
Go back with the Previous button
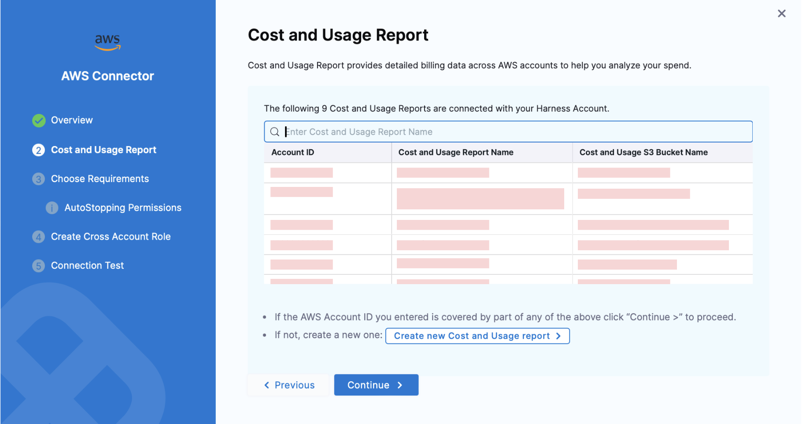(289, 385)
